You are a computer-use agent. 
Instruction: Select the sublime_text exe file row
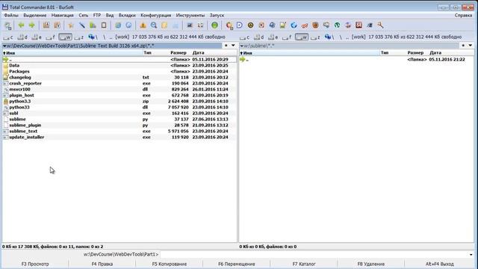[x=119, y=132]
